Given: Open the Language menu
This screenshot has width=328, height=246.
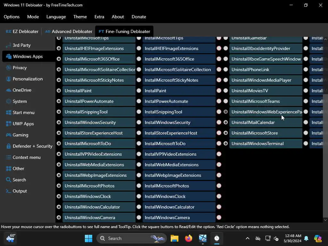Looking at the screenshot, I should pos(56,17).
